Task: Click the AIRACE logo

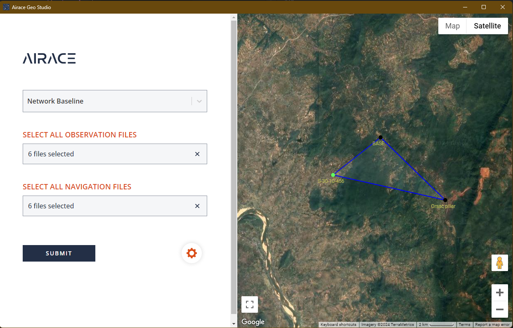Action: pyautogui.click(x=49, y=58)
